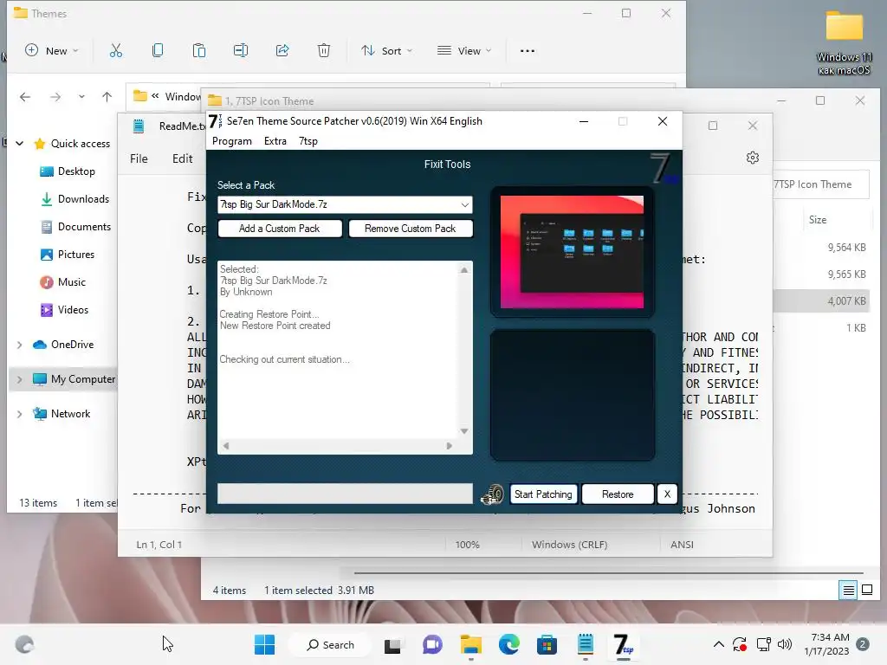887x665 pixels.
Task: Expand the My Computer tree node
Action: coord(20,379)
